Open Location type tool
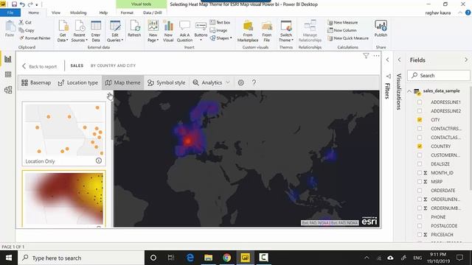 78,82
